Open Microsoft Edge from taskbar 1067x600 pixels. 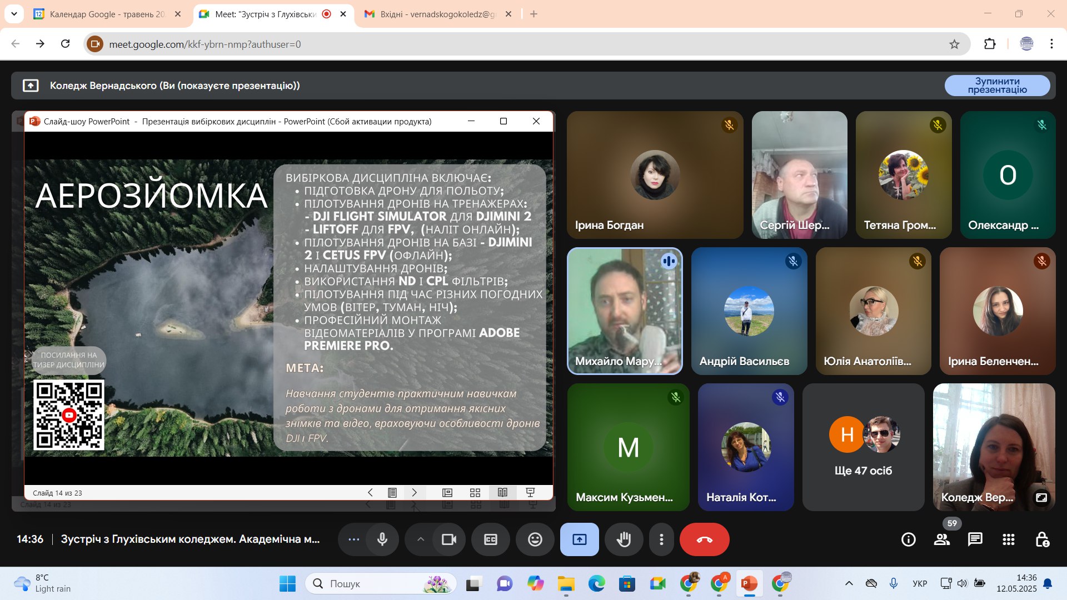(597, 584)
